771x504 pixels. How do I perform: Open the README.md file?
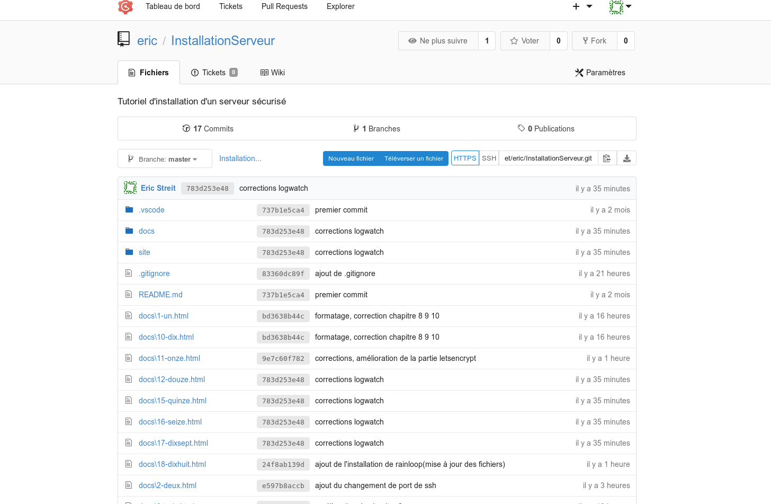point(160,294)
